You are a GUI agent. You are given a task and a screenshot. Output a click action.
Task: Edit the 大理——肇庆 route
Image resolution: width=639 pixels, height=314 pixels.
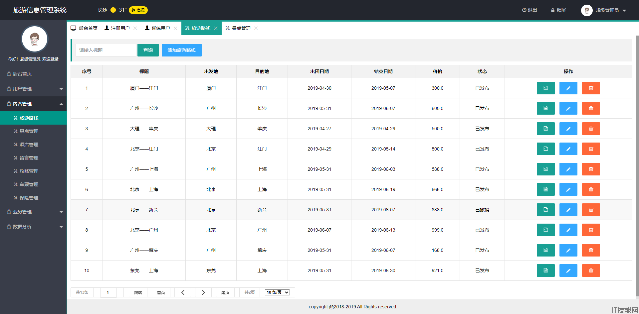pos(568,129)
